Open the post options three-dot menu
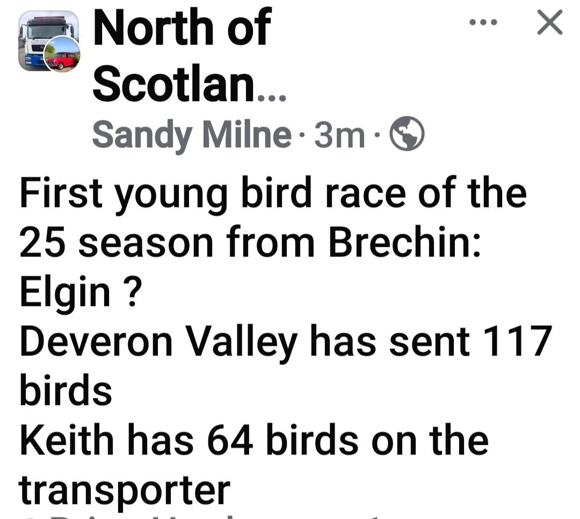This screenshot has width=580, height=519. (x=483, y=23)
